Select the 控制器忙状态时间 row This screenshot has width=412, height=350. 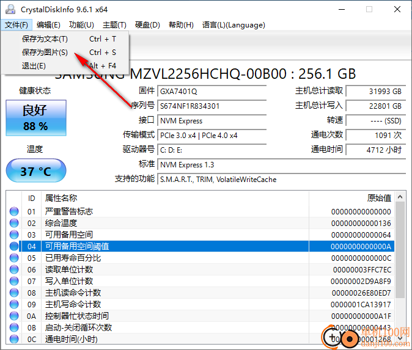[x=201, y=316]
